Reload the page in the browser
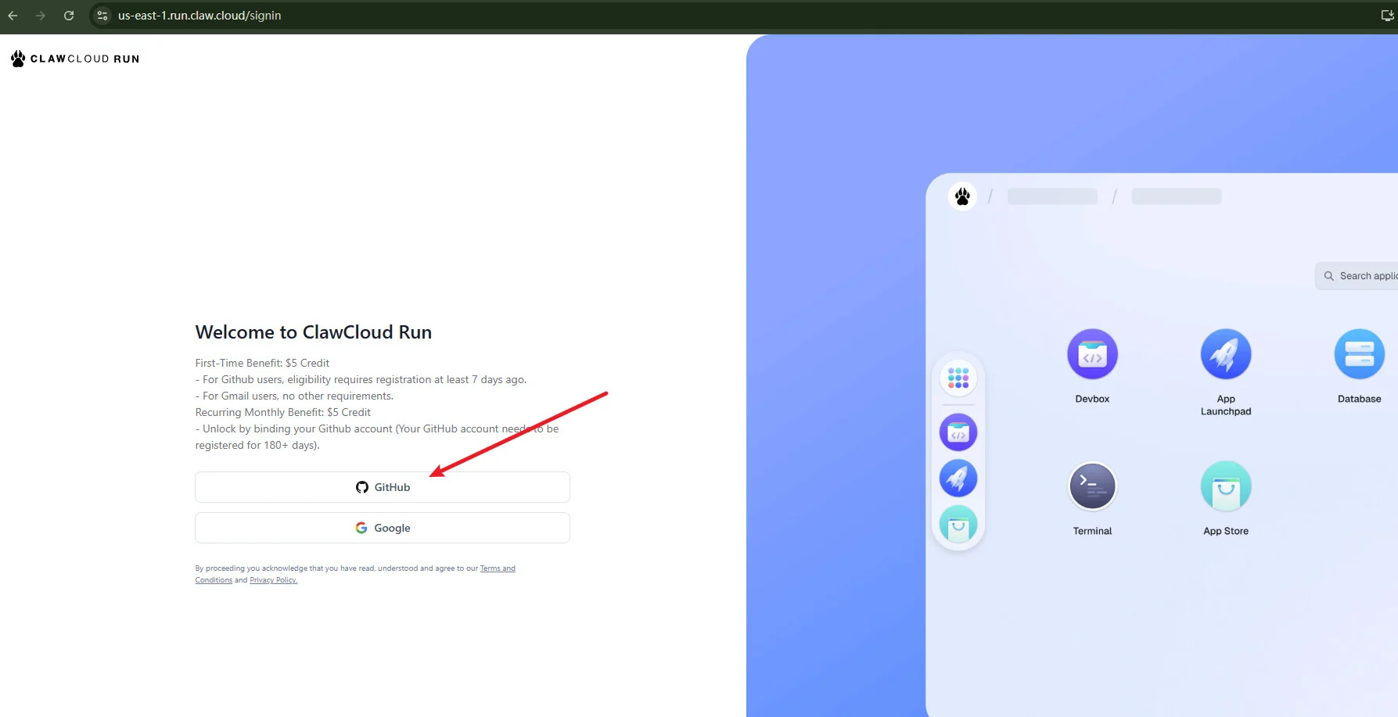The width and height of the screenshot is (1398, 717). pos(69,16)
